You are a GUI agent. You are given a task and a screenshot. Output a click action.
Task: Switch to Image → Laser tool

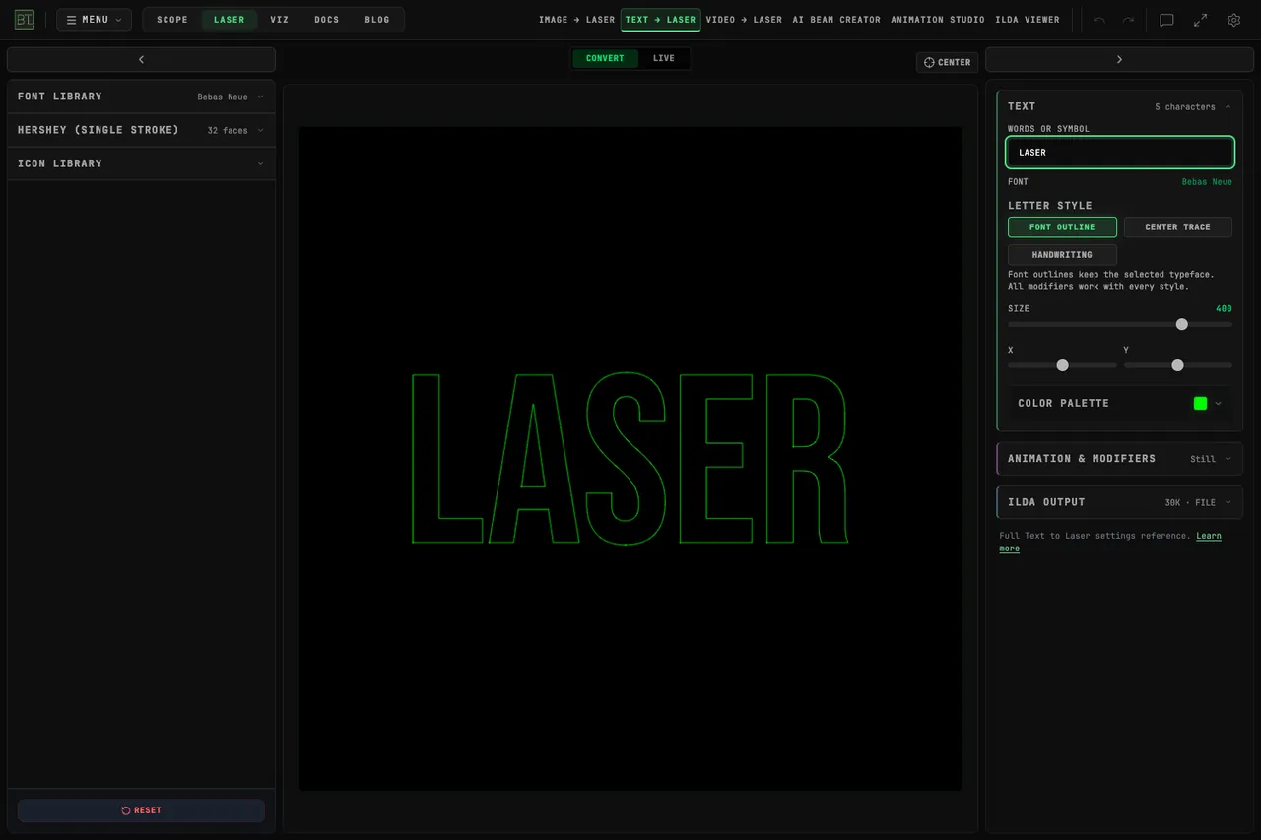pyautogui.click(x=576, y=20)
